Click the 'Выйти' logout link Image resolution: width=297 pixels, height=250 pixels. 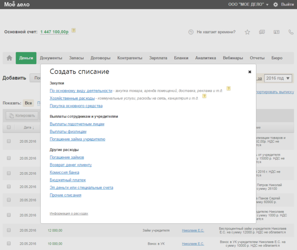[x=288, y=5]
